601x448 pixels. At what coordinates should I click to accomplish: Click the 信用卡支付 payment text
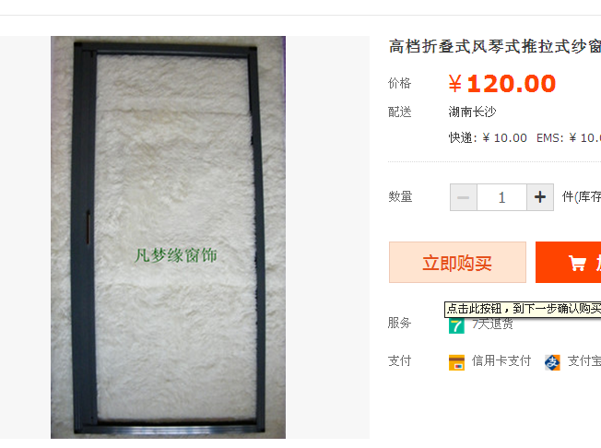pyautogui.click(x=501, y=360)
